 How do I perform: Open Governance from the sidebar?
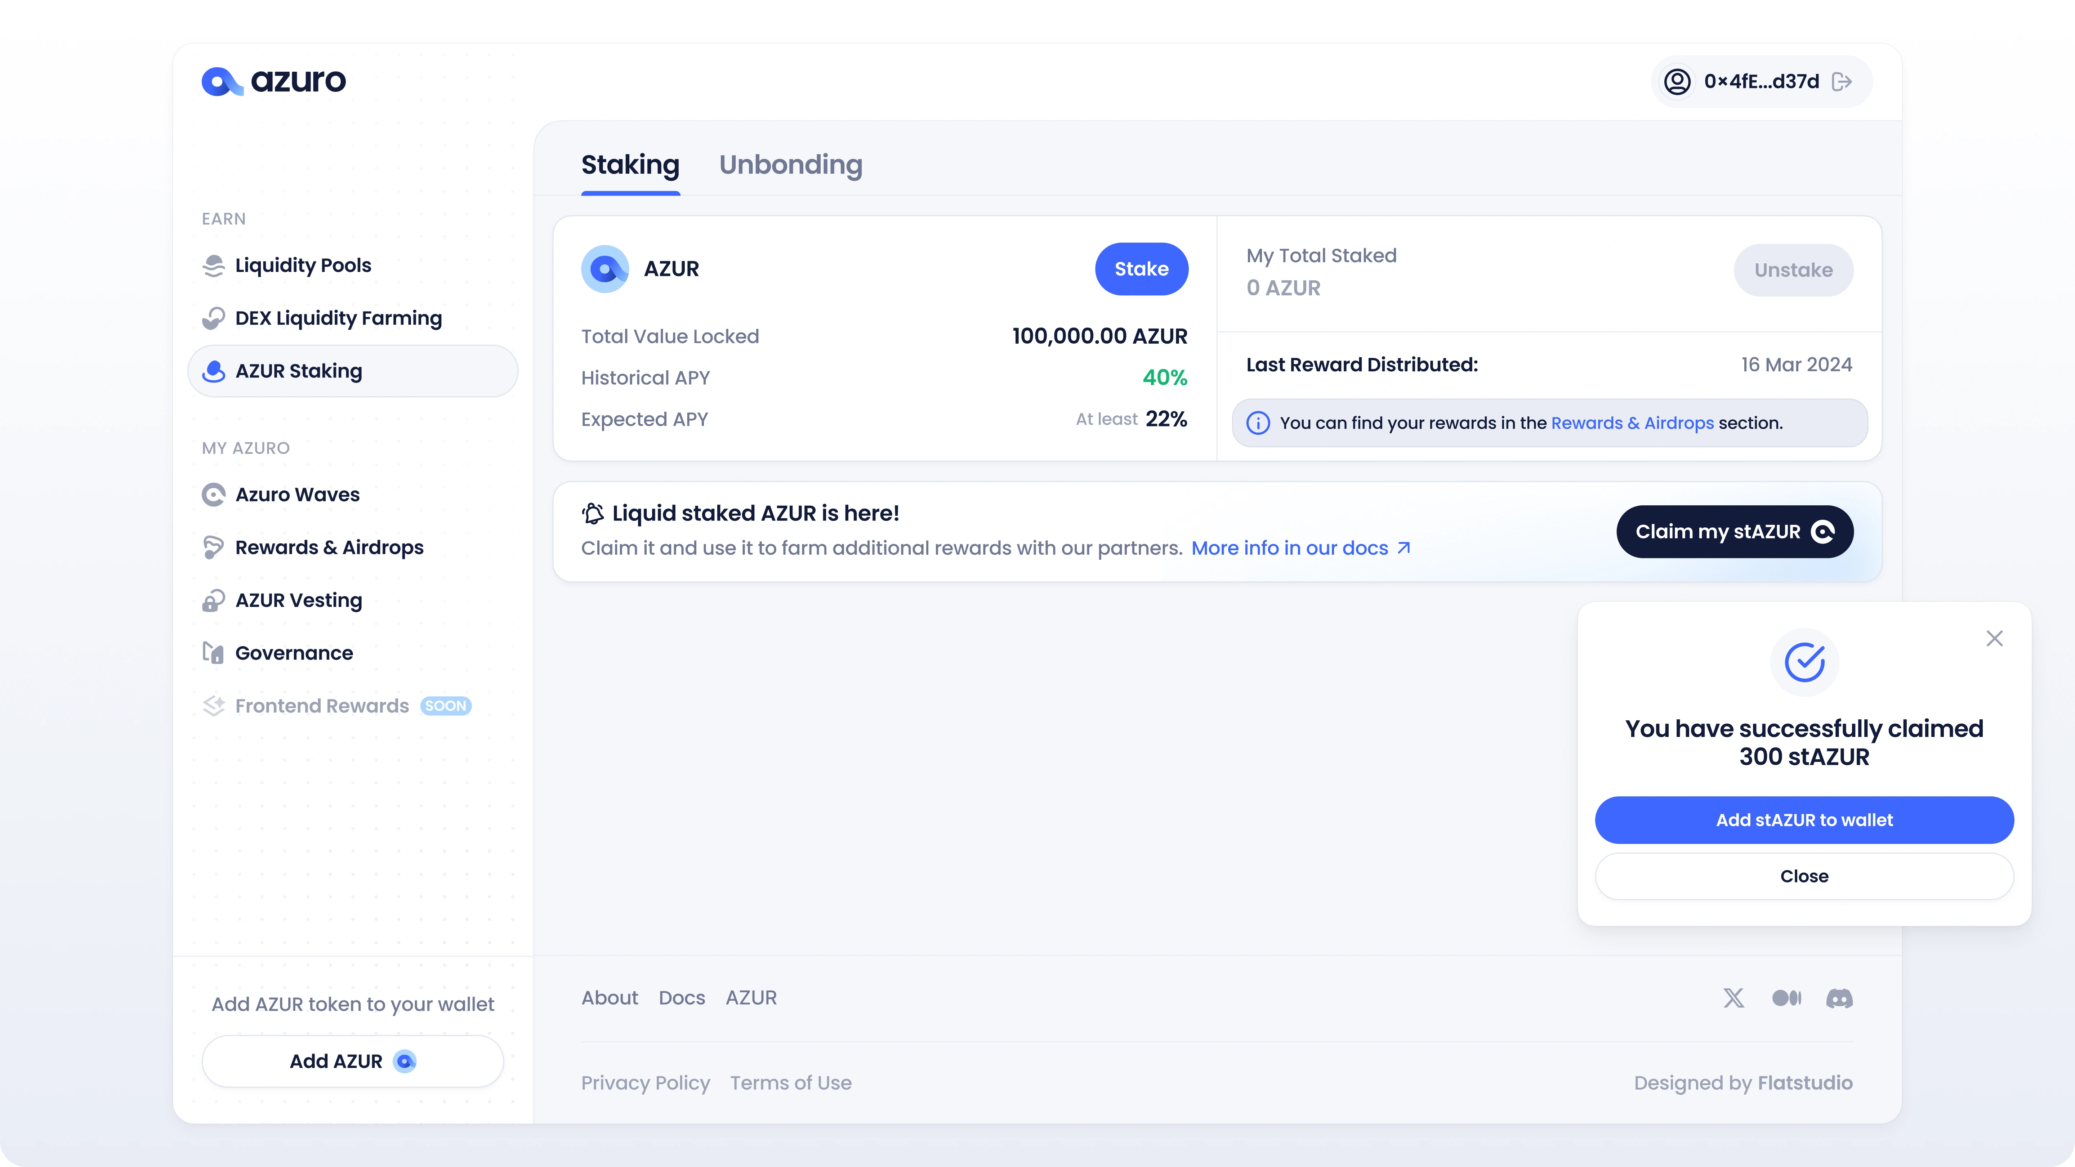point(294,653)
